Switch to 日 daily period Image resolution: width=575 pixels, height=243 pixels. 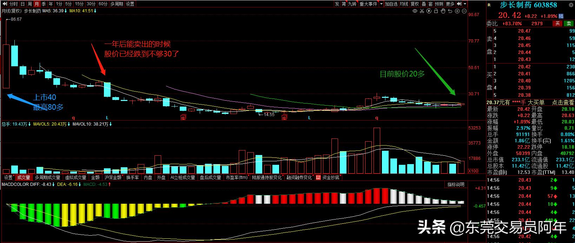pyautogui.click(x=22, y=4)
